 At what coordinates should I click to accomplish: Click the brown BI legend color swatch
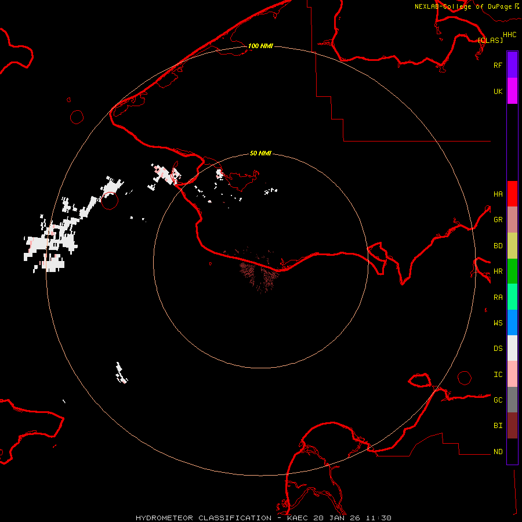(x=512, y=426)
